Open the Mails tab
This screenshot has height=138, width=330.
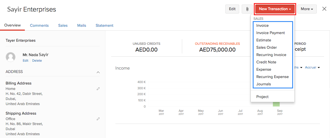82,25
